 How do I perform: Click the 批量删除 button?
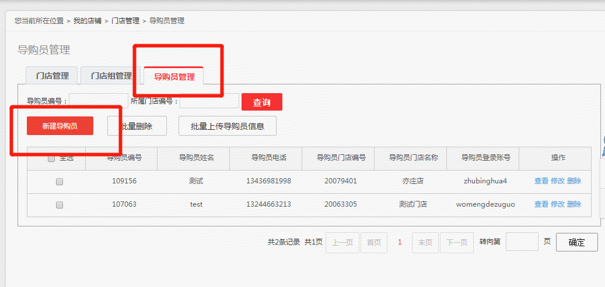coord(137,126)
